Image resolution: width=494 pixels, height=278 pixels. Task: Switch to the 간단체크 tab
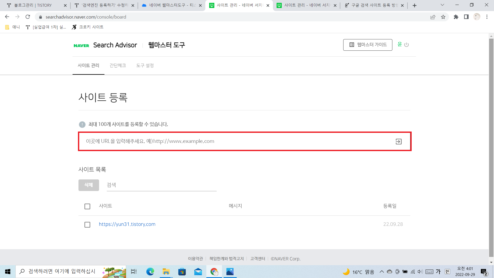coord(118,65)
